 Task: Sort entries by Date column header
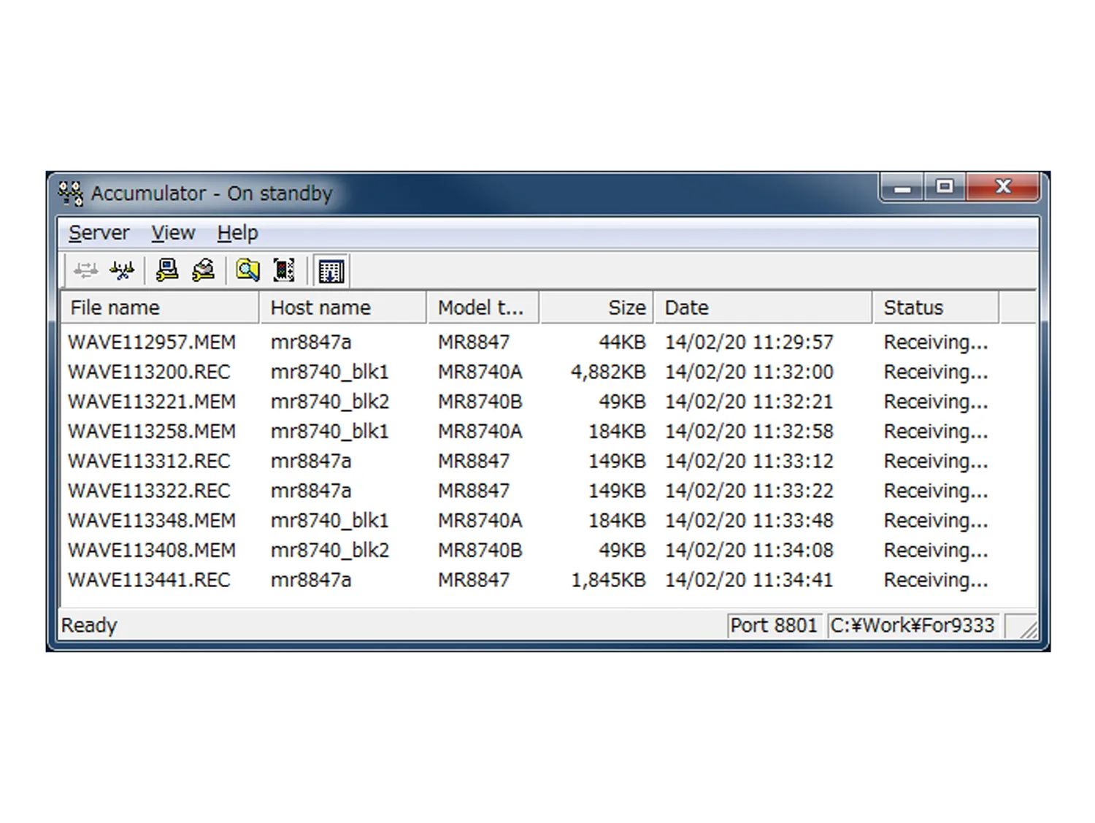point(764,307)
